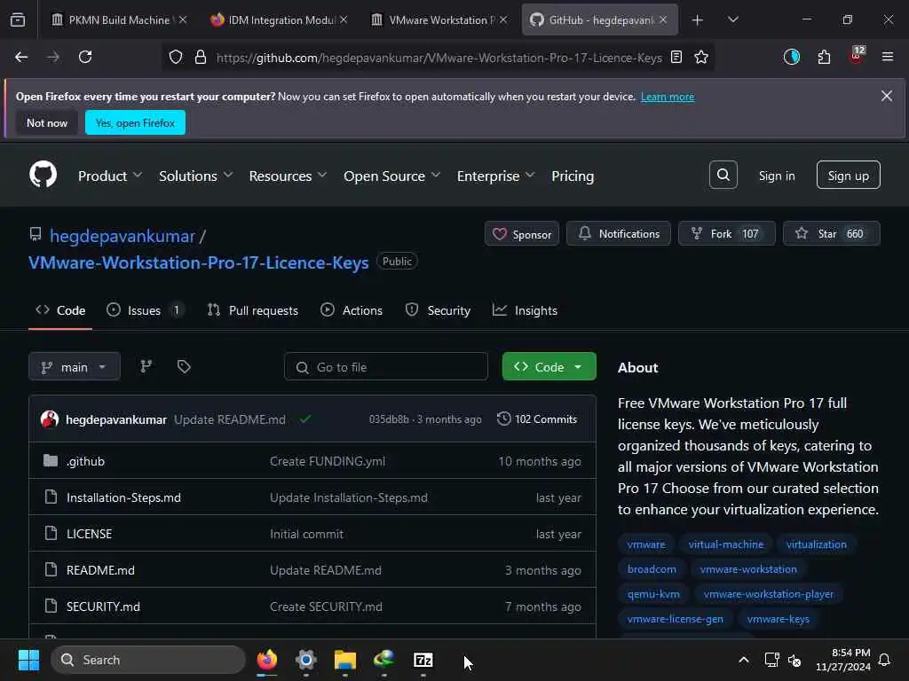The width and height of the screenshot is (909, 681).
Task: View branches icon next to main
Action: click(x=146, y=366)
